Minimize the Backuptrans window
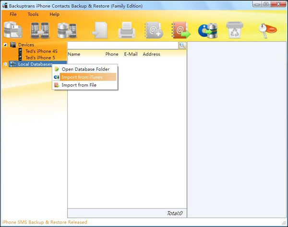288x227 pixels. [257, 4]
